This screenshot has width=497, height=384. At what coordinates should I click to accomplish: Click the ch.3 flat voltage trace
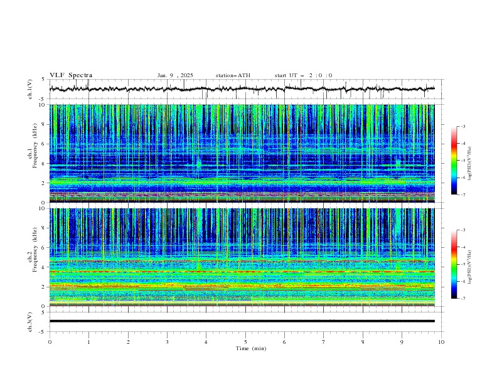tap(242, 321)
